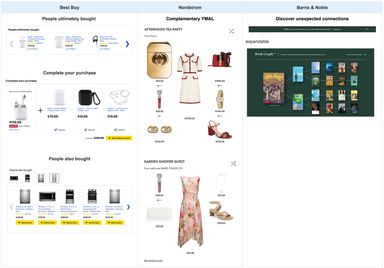
Task: Click the Beats Powerbeats earphone image
Action: [95, 42]
